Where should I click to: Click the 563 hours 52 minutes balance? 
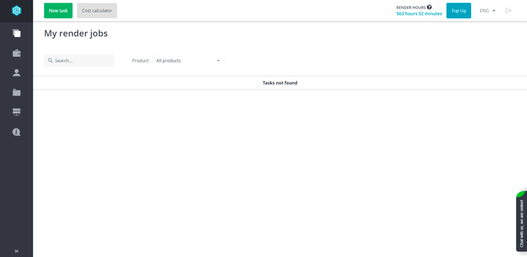pyautogui.click(x=419, y=14)
